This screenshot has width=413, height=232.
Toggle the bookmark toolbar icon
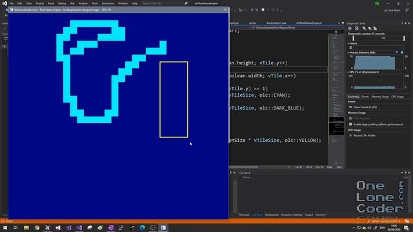point(263,10)
